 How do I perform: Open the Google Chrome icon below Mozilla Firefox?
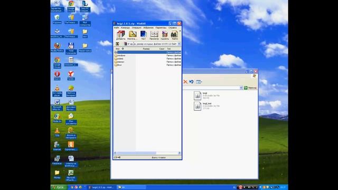[57, 62]
